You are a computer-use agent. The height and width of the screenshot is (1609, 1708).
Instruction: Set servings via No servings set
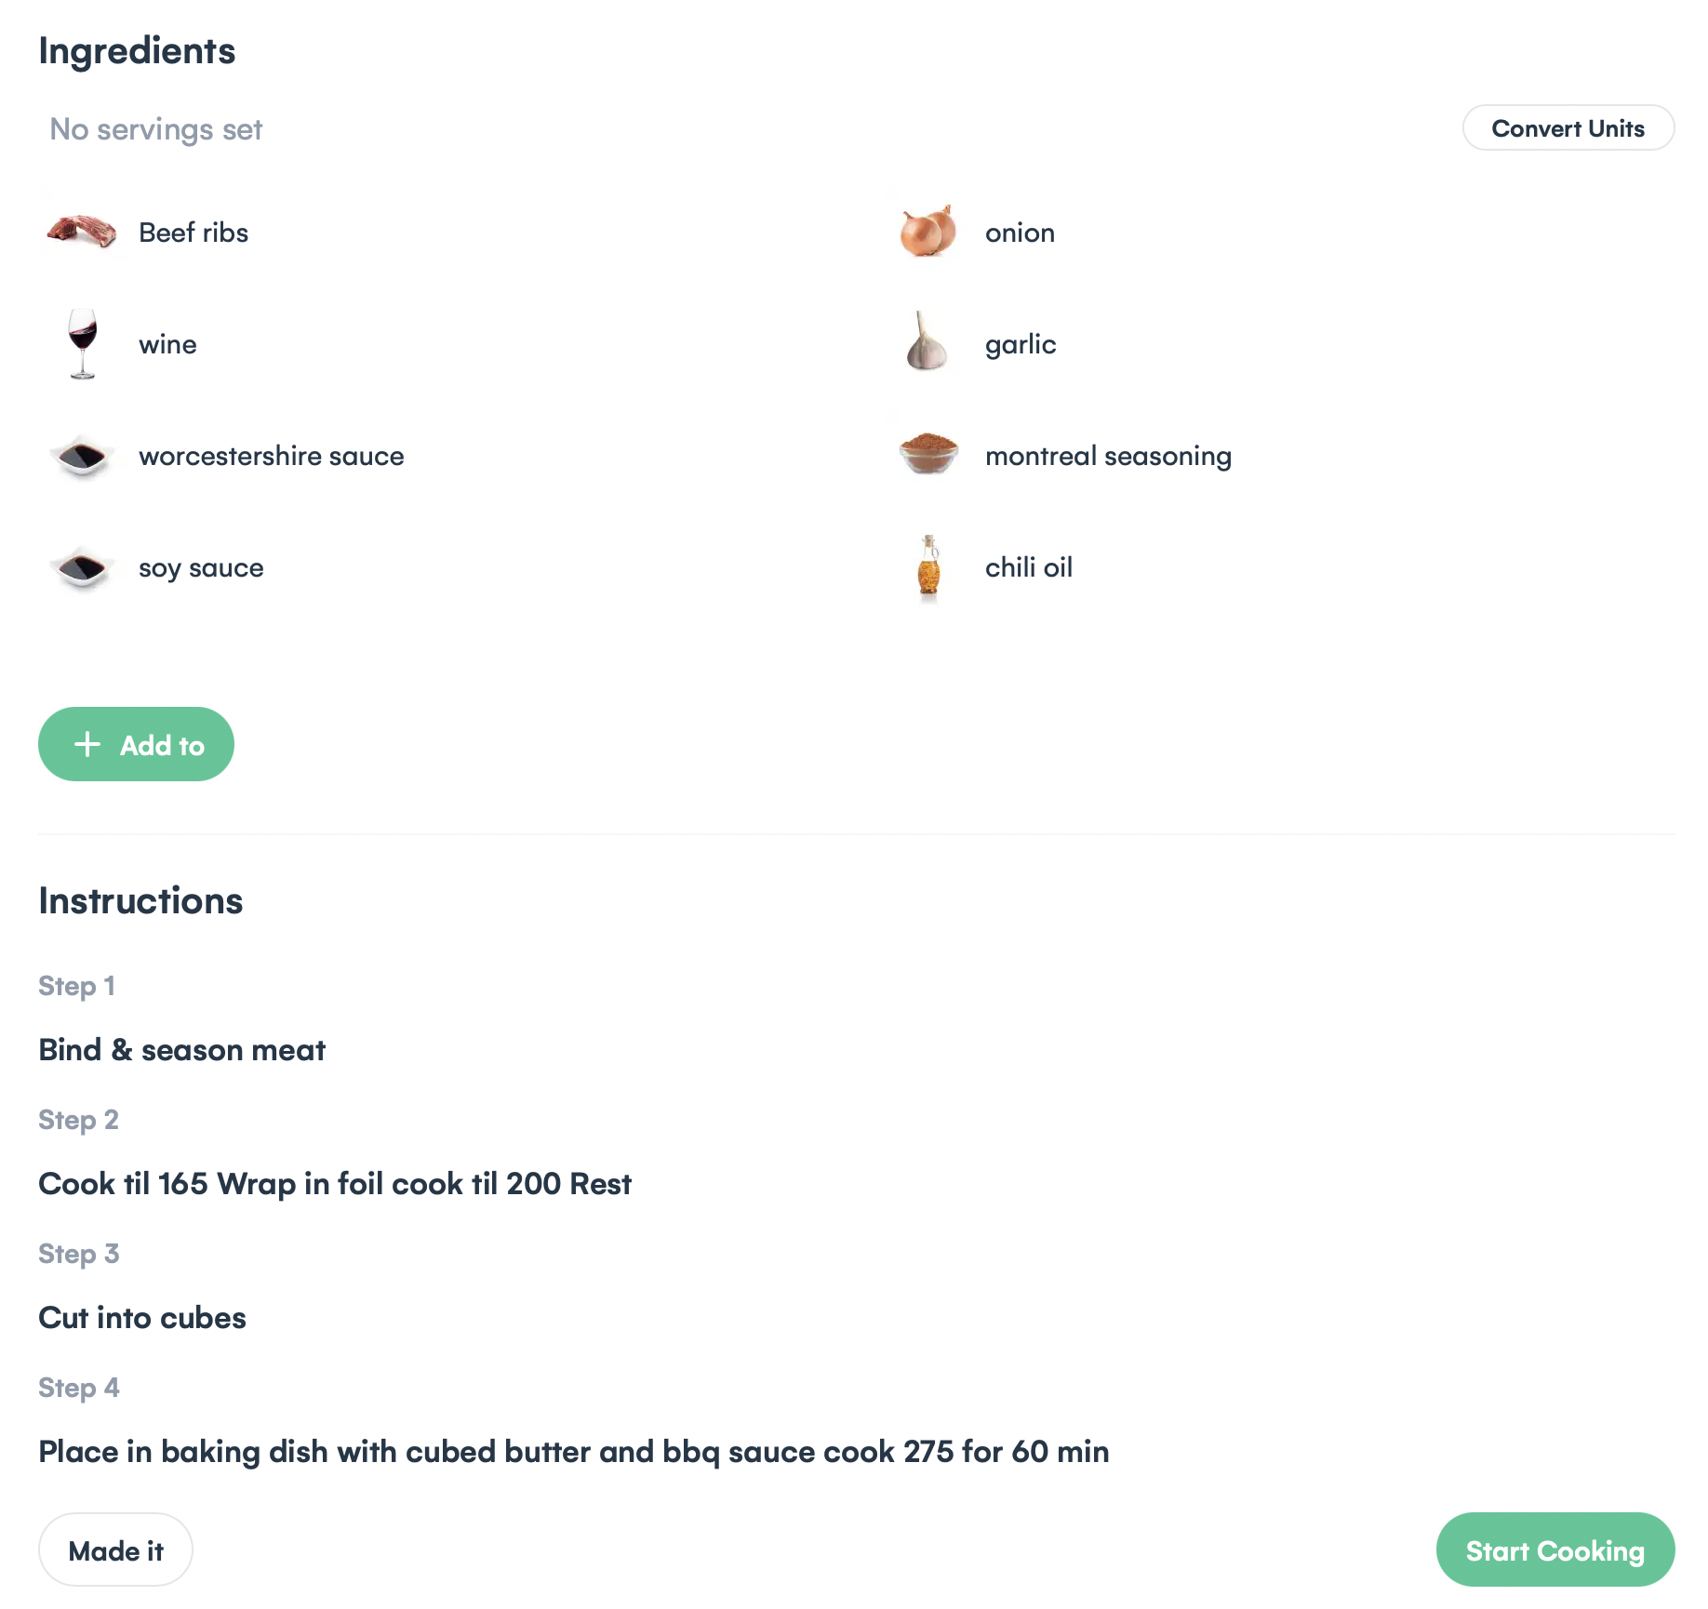pyautogui.click(x=156, y=129)
